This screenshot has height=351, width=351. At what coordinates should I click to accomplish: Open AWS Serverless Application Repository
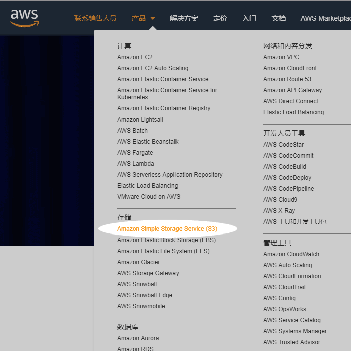[x=169, y=174]
